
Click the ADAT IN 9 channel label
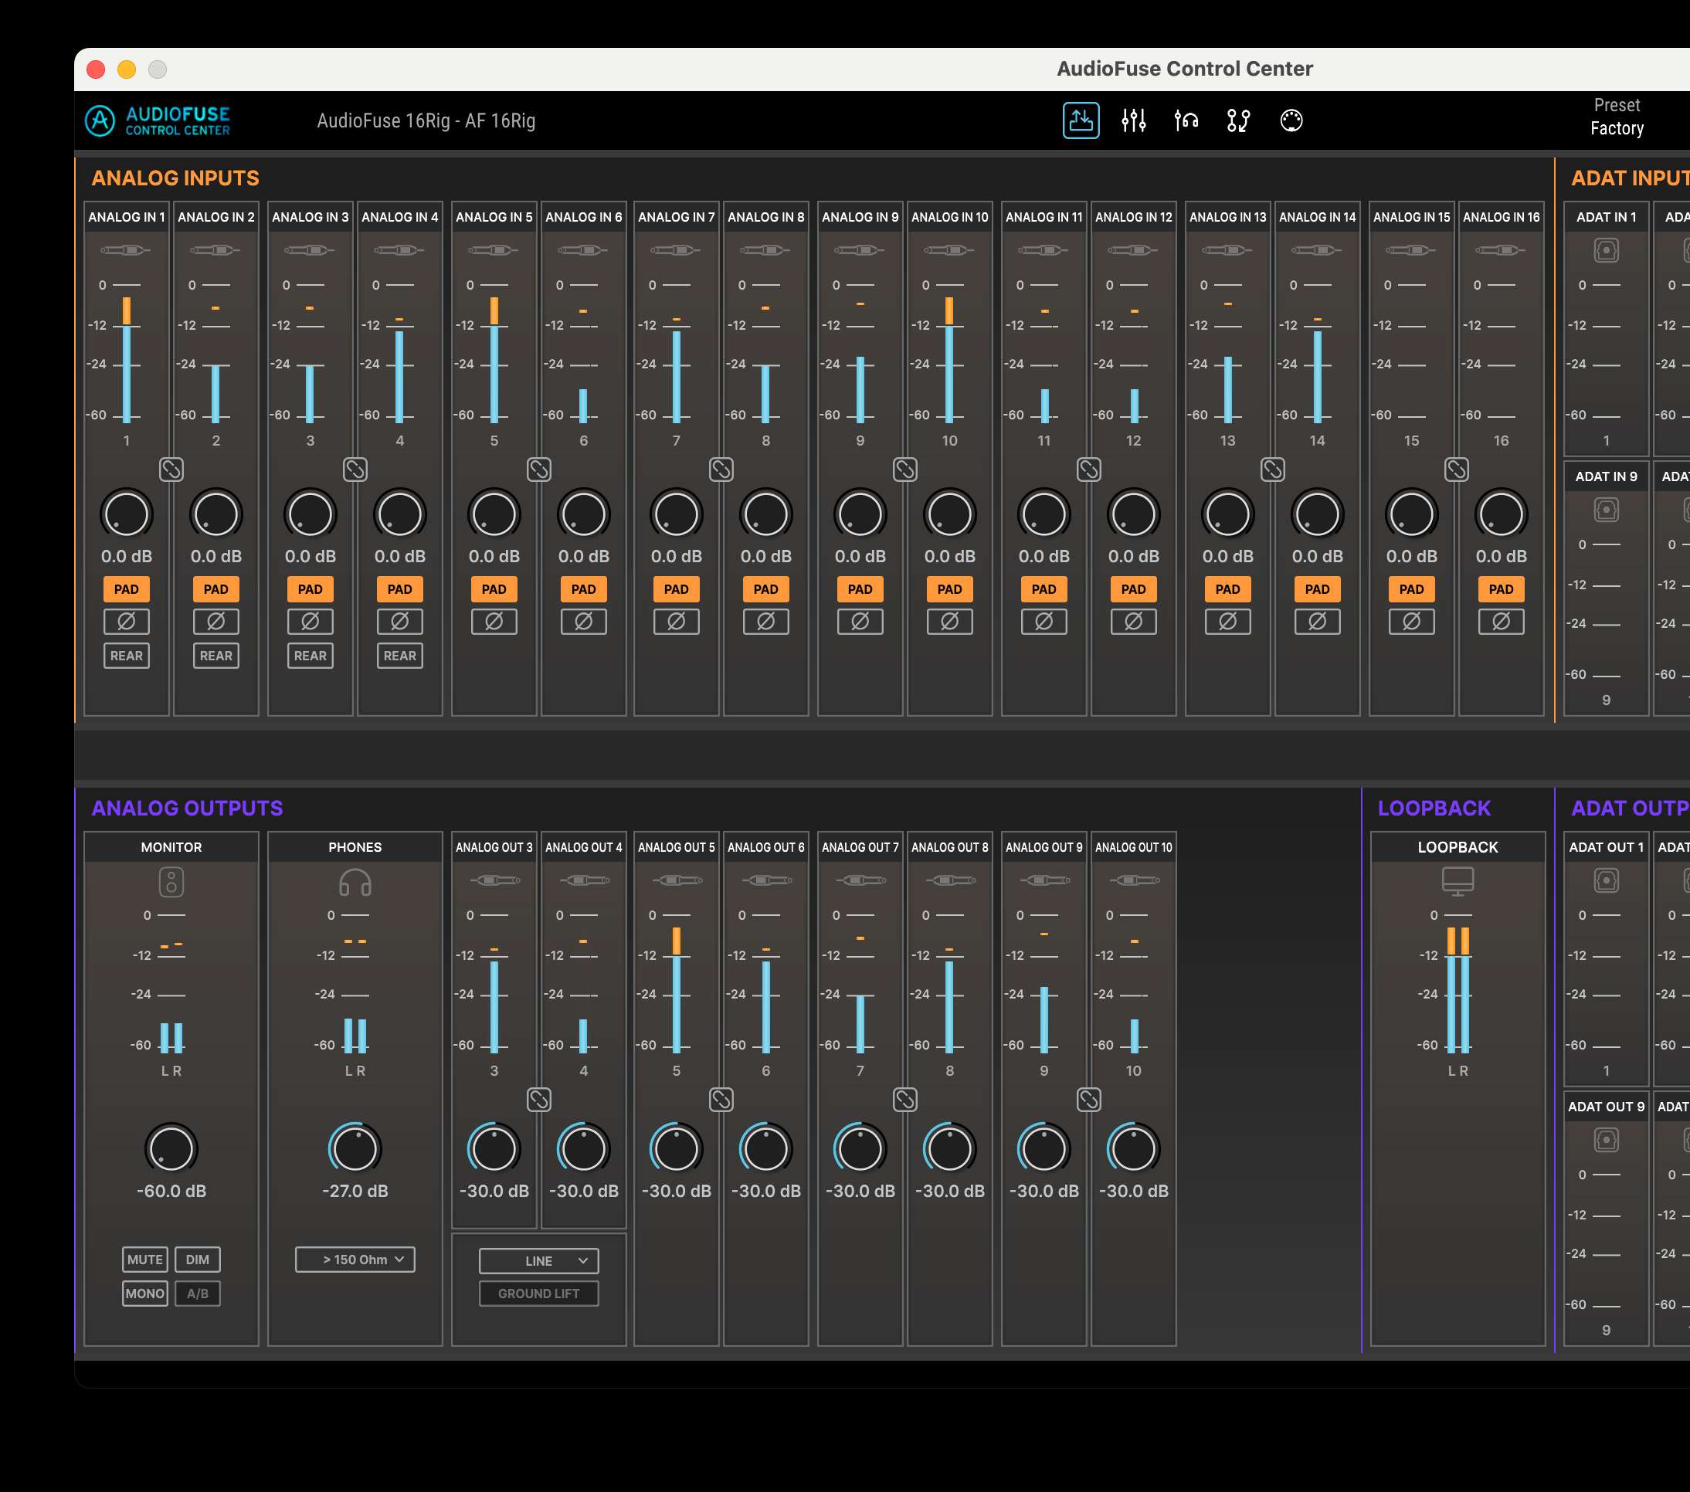(x=1606, y=477)
